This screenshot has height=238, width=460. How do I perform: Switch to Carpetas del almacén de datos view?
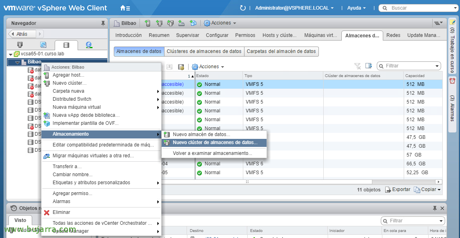click(x=281, y=51)
